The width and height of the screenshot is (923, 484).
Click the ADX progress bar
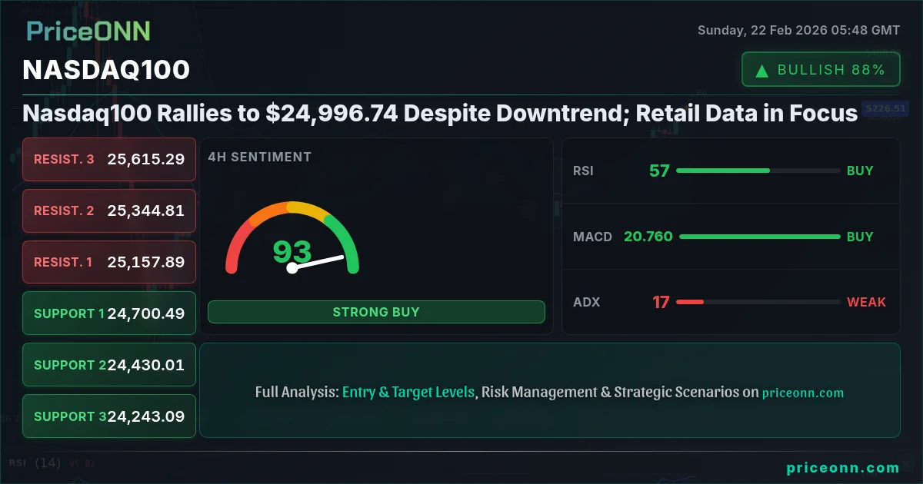pos(758,302)
